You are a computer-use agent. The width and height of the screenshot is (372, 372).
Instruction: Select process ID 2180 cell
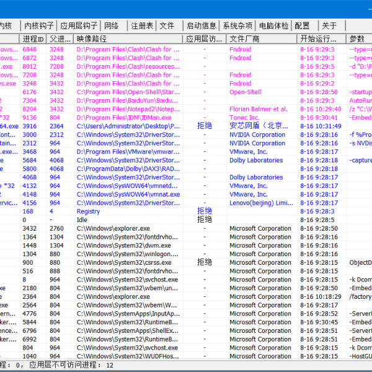click(x=30, y=288)
